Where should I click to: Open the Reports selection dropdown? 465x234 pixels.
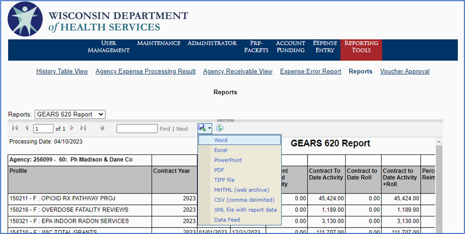[x=70, y=114]
